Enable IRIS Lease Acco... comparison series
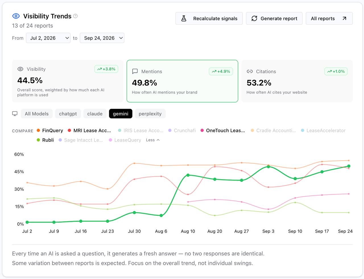 140,131
